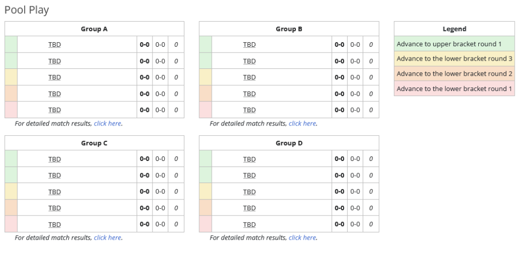526x254 pixels.
Task: Click the red swatch in Group B's last row
Action: (205, 110)
